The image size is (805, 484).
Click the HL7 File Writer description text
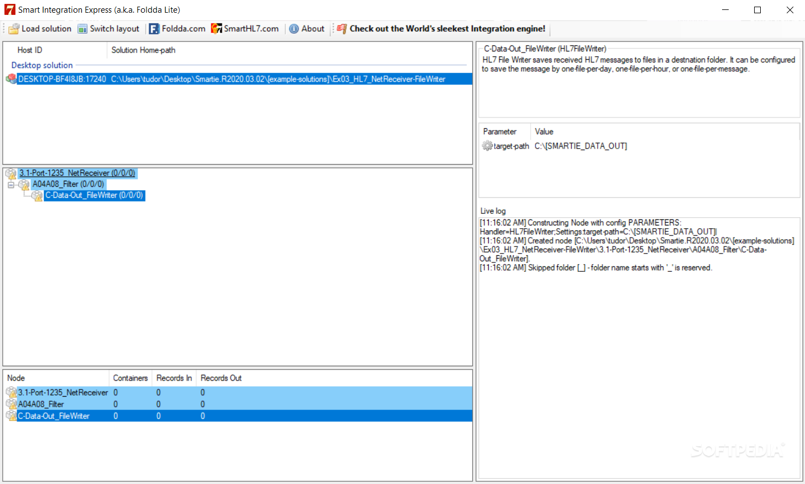[639, 64]
